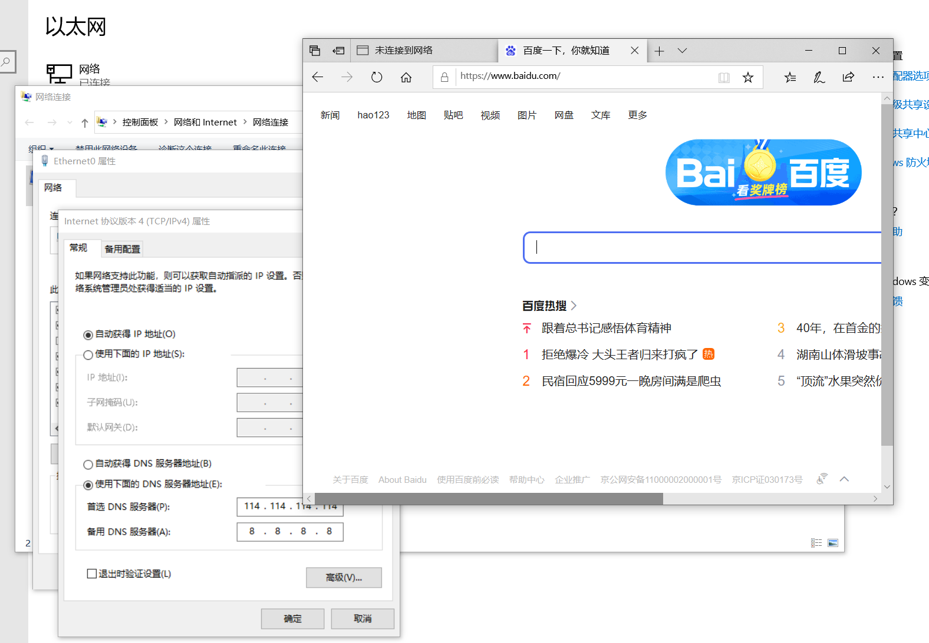Set these tabs aside icon

coord(338,51)
